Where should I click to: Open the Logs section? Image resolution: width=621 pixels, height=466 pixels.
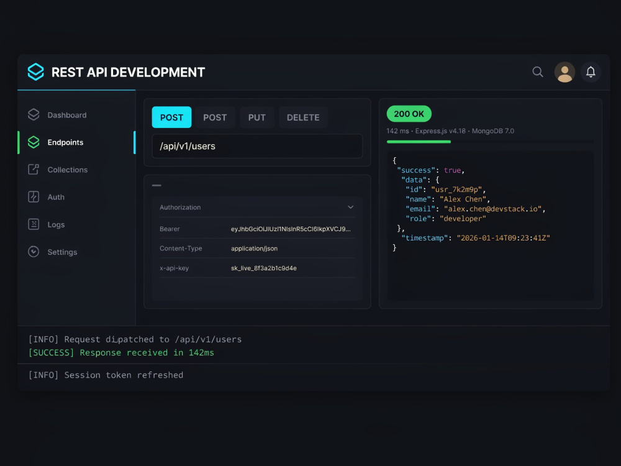[x=56, y=224]
